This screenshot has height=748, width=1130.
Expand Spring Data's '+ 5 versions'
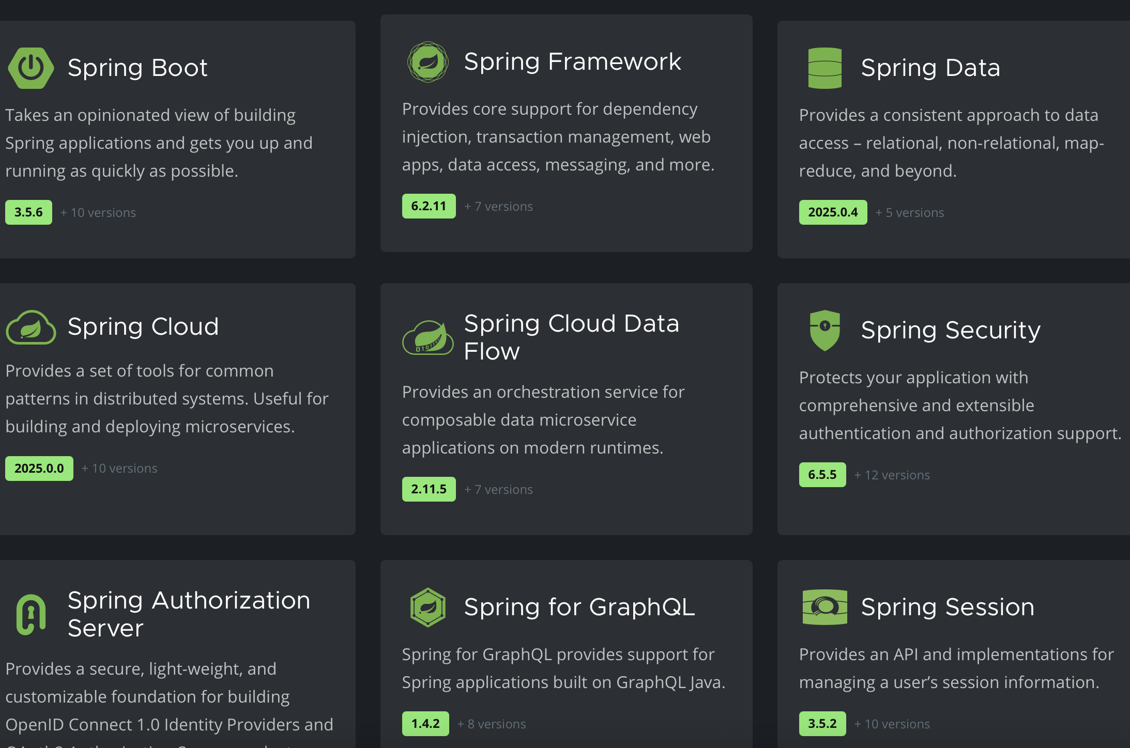coord(910,213)
